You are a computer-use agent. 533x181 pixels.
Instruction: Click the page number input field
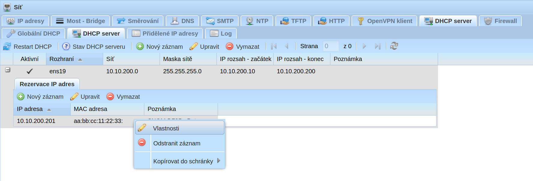pos(331,46)
